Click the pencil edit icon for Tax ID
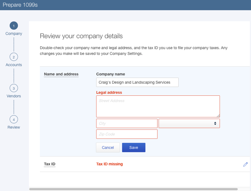 245,164
